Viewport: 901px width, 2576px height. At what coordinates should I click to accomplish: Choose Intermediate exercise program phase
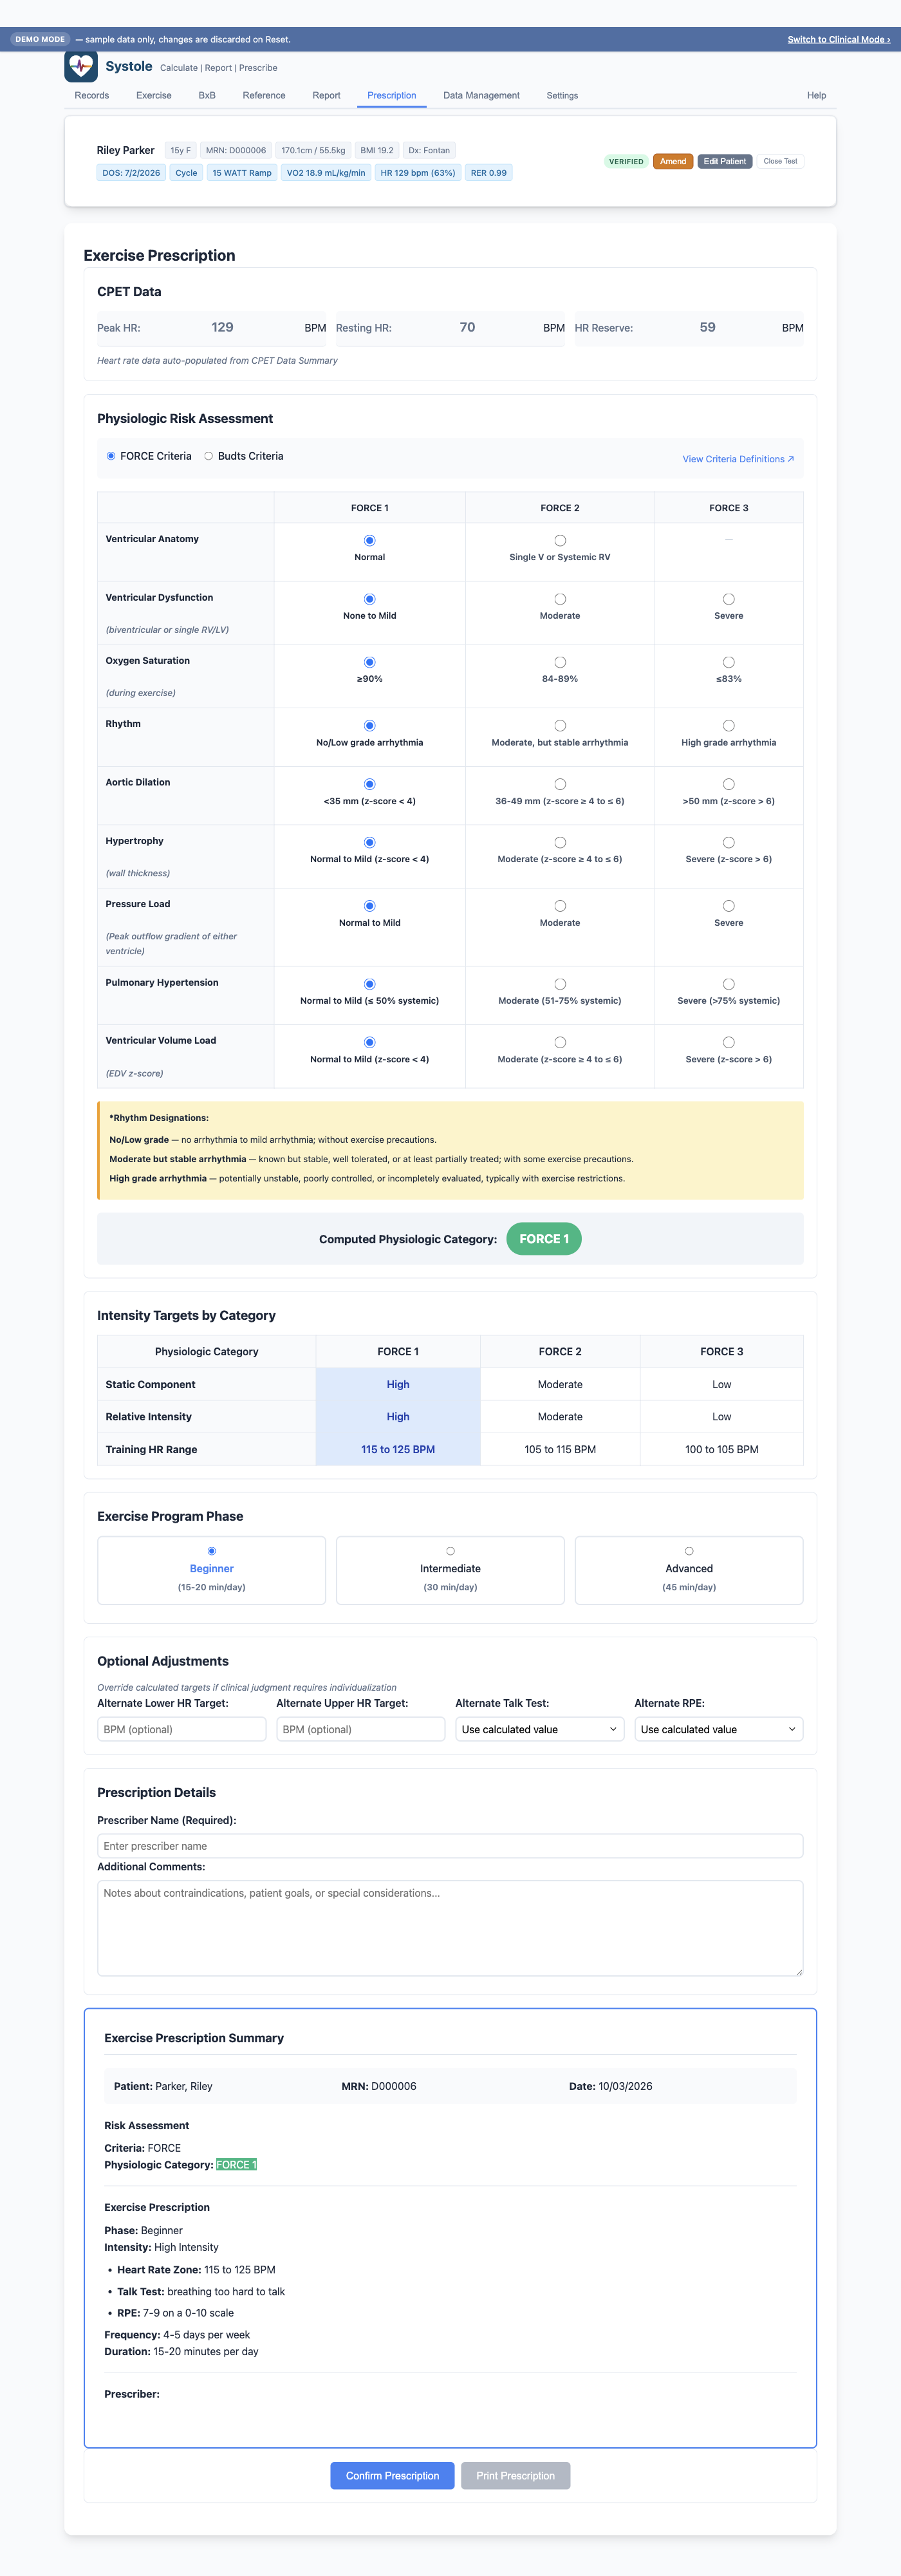(450, 1570)
